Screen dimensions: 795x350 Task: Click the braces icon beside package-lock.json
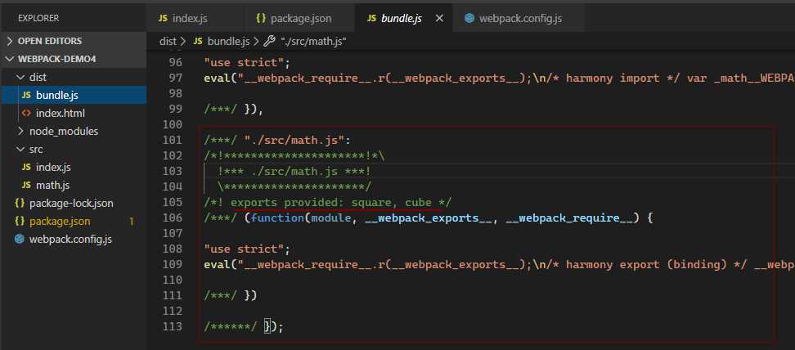pyautogui.click(x=20, y=204)
